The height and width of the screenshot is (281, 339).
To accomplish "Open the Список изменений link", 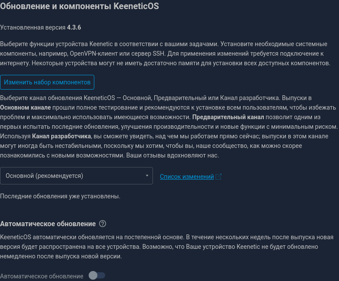I will [187, 177].
